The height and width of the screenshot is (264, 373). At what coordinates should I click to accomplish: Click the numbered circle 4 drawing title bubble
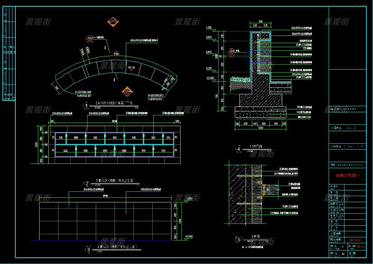(x=239, y=150)
